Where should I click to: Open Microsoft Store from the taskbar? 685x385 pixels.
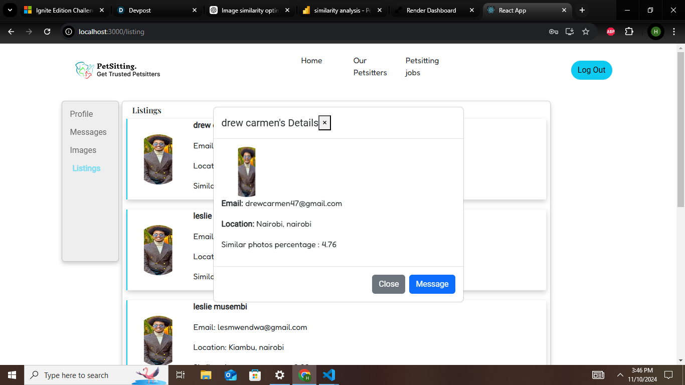pos(255,375)
